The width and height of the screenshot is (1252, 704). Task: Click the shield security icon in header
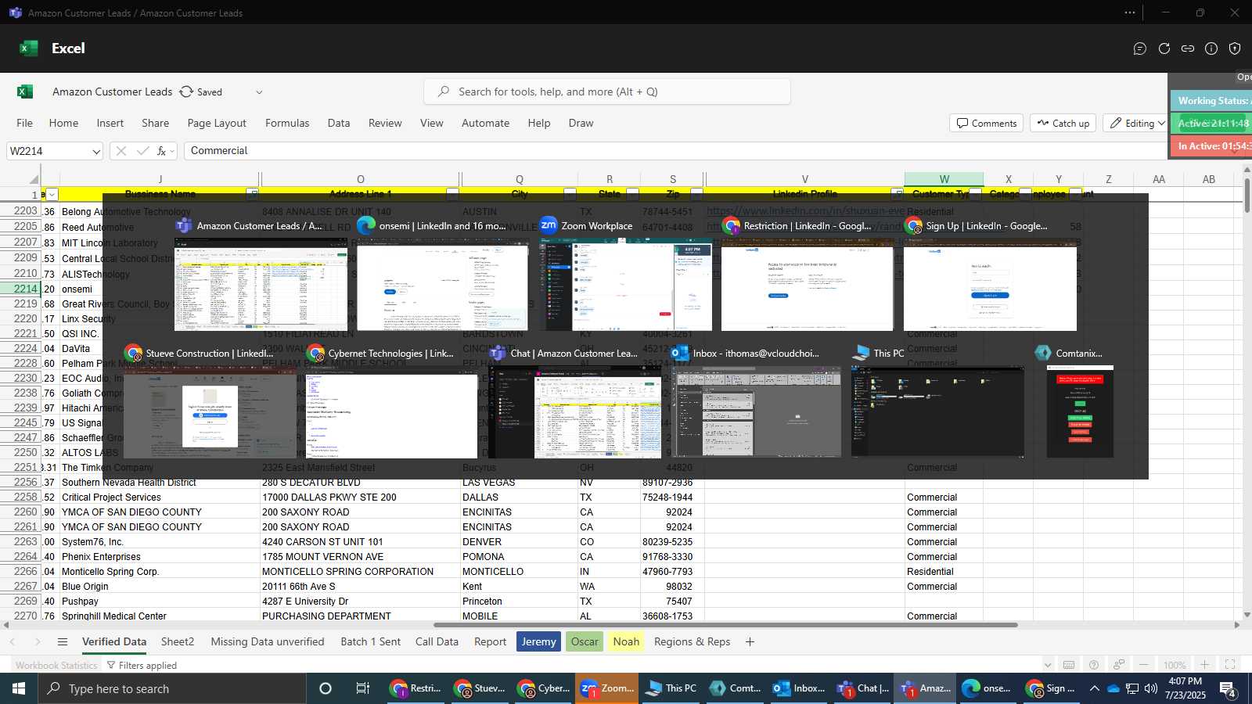coord(1235,48)
